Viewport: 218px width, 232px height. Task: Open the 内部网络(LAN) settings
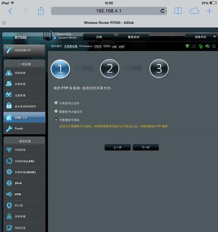click(x=24, y=161)
